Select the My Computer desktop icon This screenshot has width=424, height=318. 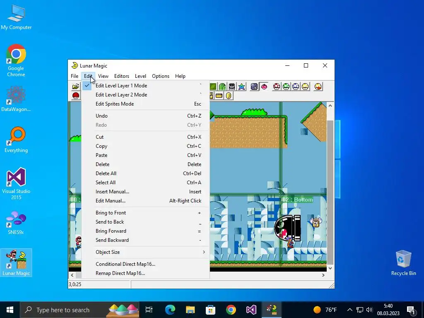point(16,17)
